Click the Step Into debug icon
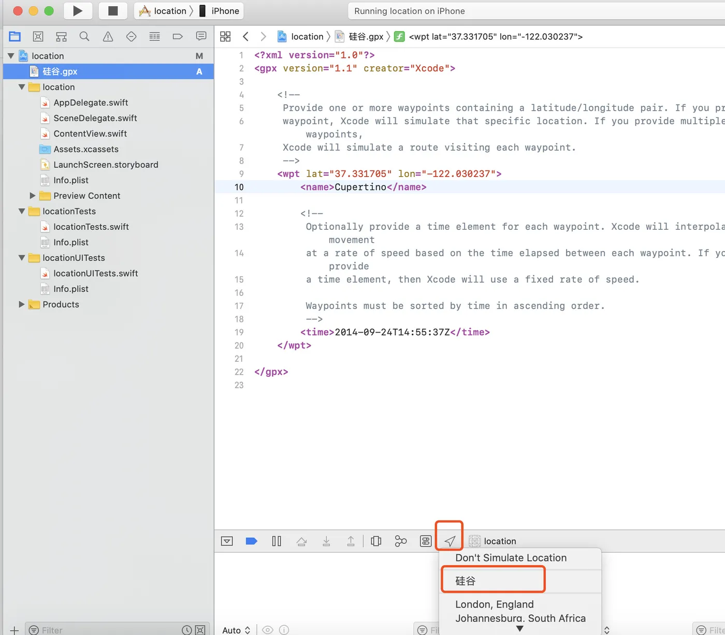The image size is (725, 635). (326, 541)
